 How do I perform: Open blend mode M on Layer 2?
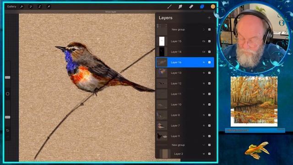(x=204, y=154)
